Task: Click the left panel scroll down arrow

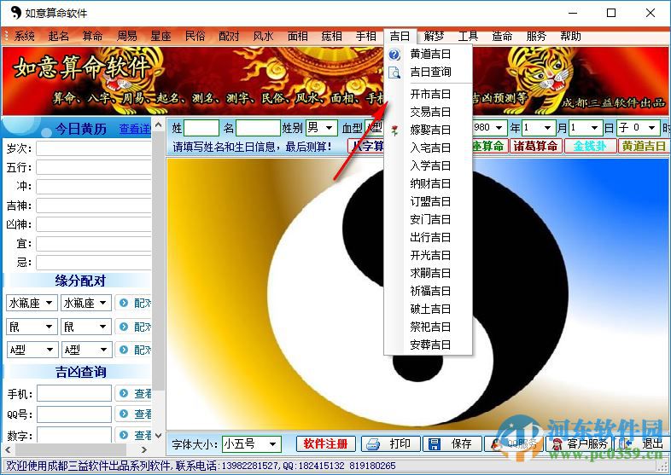Action: [x=158, y=436]
